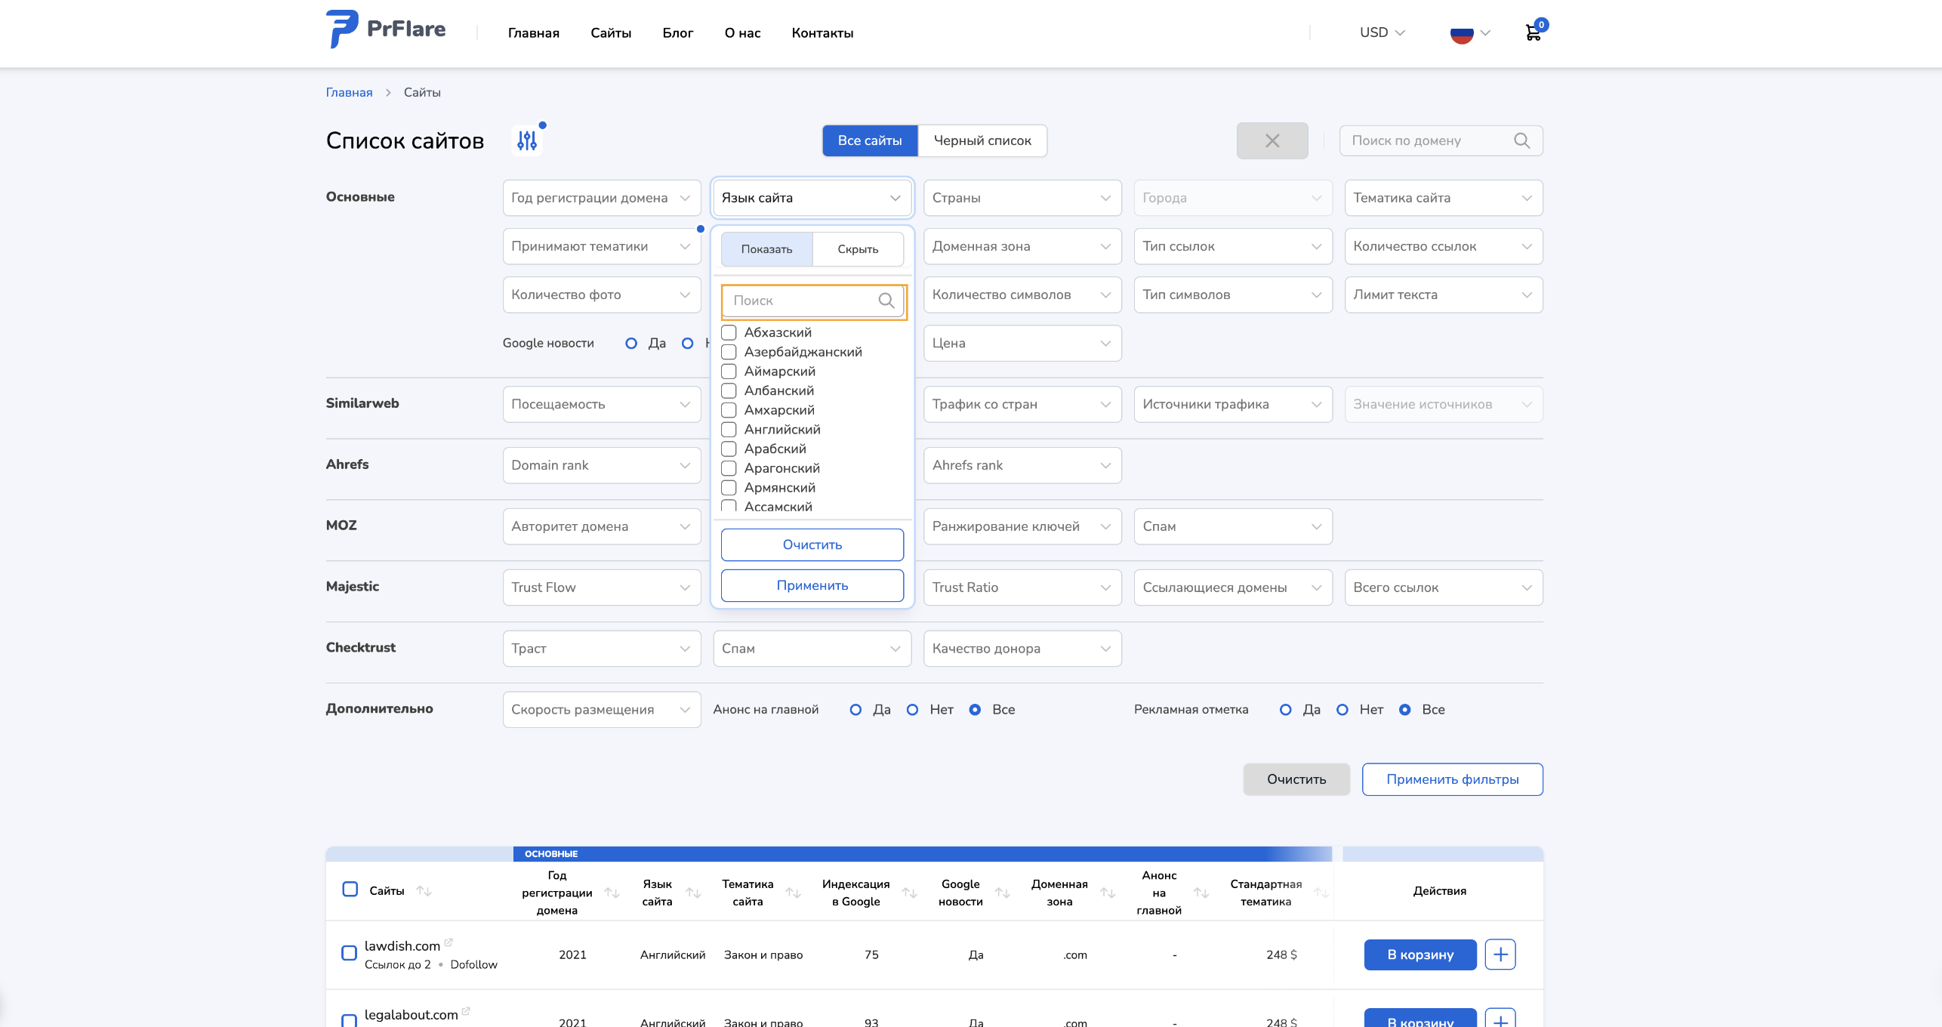Switch to Черный список tab
Viewport: 1942px width, 1027px height.
coord(982,140)
